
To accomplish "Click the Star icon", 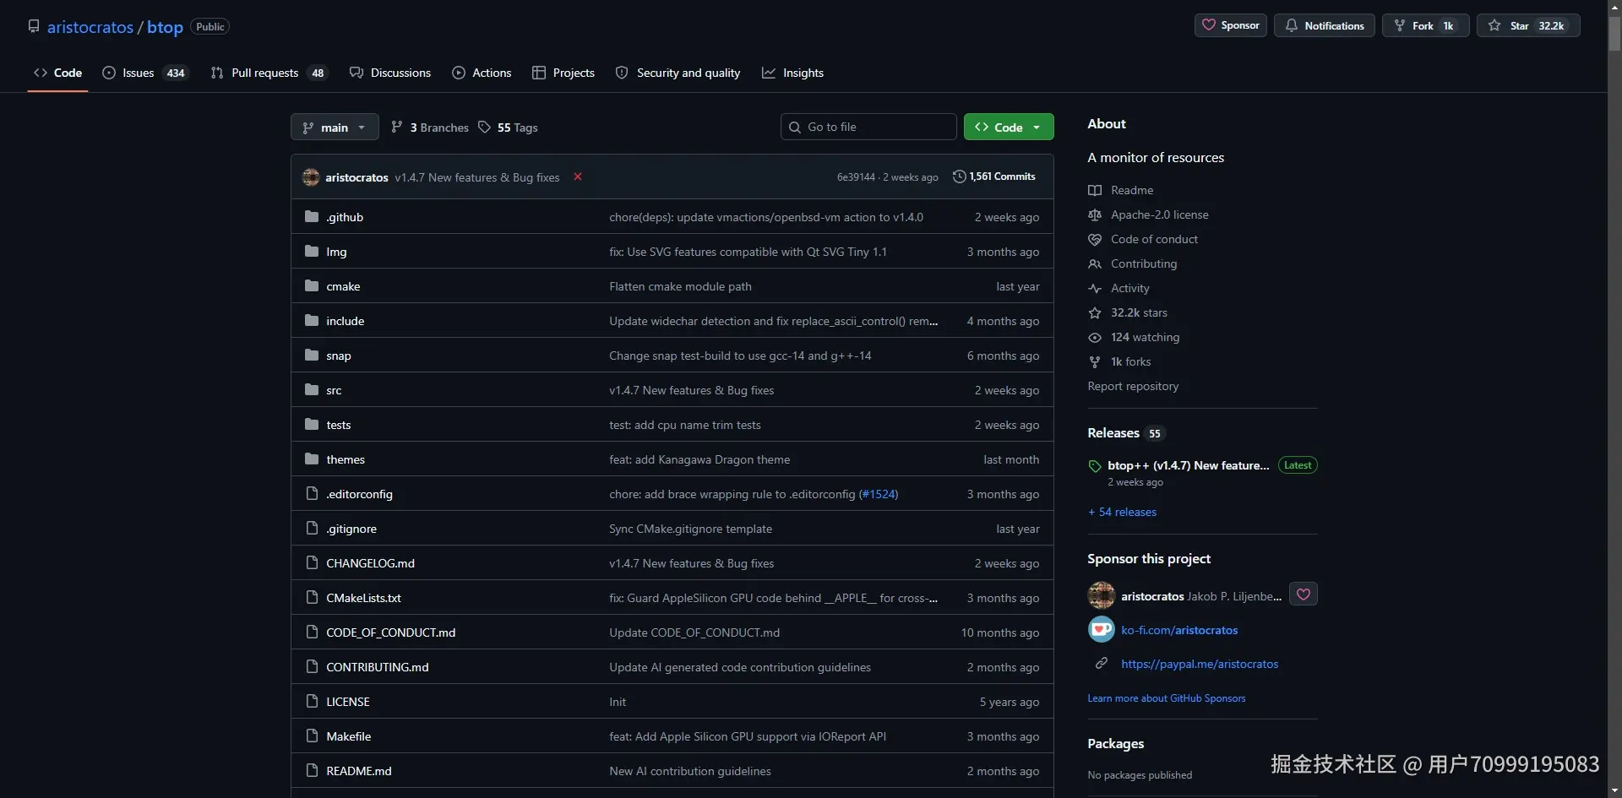I will pyautogui.click(x=1494, y=25).
